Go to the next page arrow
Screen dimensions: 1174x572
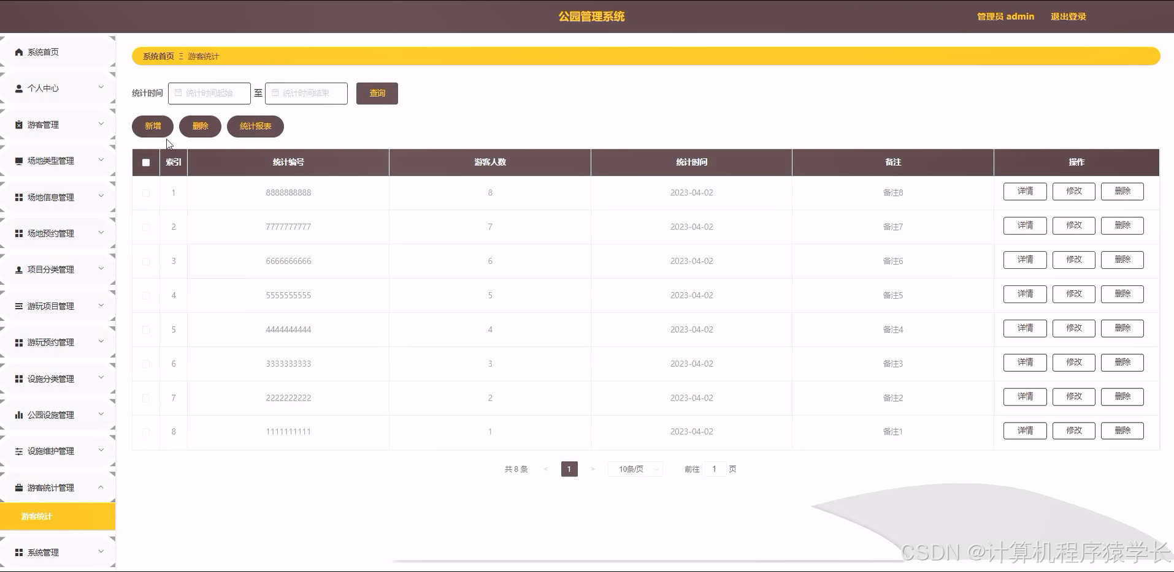click(593, 469)
